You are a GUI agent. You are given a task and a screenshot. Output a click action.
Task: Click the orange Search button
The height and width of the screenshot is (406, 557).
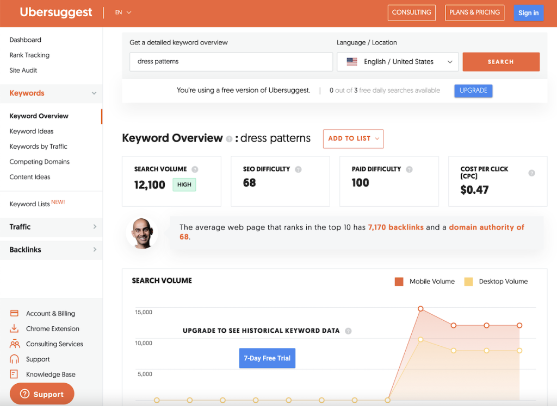501,62
